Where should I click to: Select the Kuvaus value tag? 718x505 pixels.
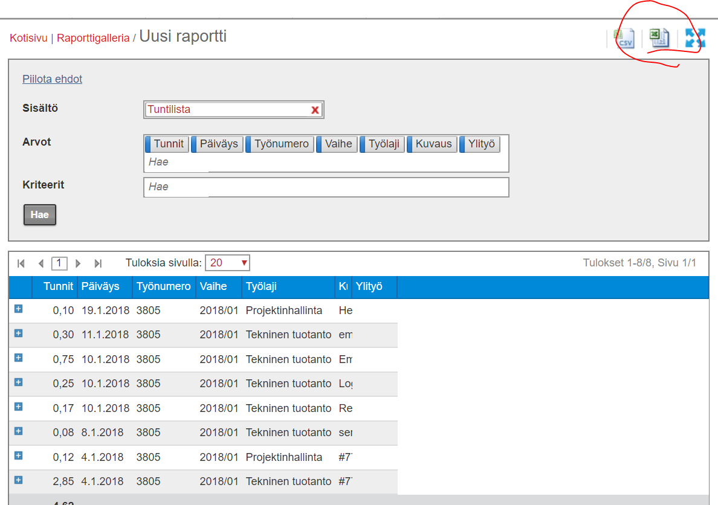point(432,144)
